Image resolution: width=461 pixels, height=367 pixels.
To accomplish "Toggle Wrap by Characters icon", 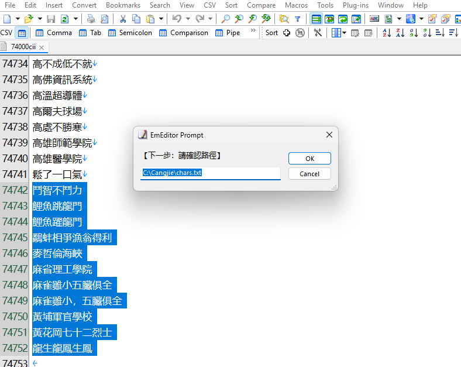I will click(x=329, y=19).
